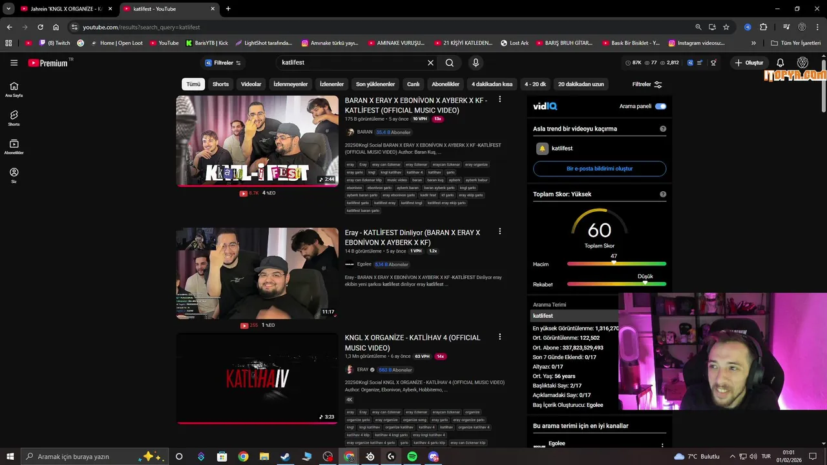Open the Windows Start menu
The width and height of the screenshot is (827, 465).
point(10,457)
